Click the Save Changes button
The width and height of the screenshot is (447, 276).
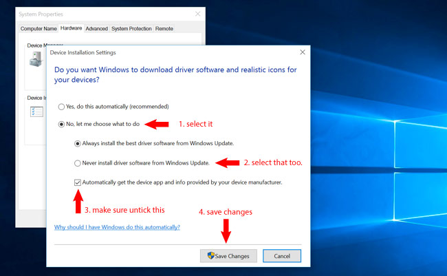pos(228,256)
